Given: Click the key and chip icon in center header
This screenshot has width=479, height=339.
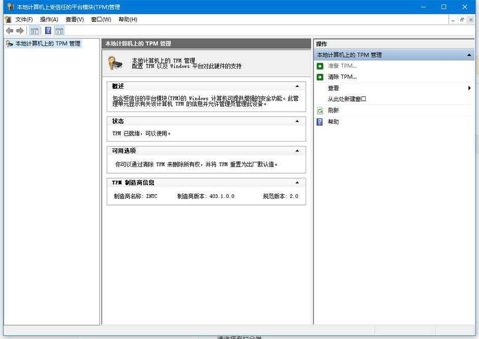Looking at the screenshot, I should [x=115, y=63].
